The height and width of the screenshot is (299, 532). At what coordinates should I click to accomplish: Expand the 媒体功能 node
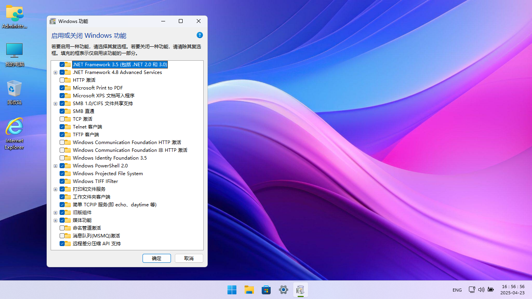click(55, 220)
